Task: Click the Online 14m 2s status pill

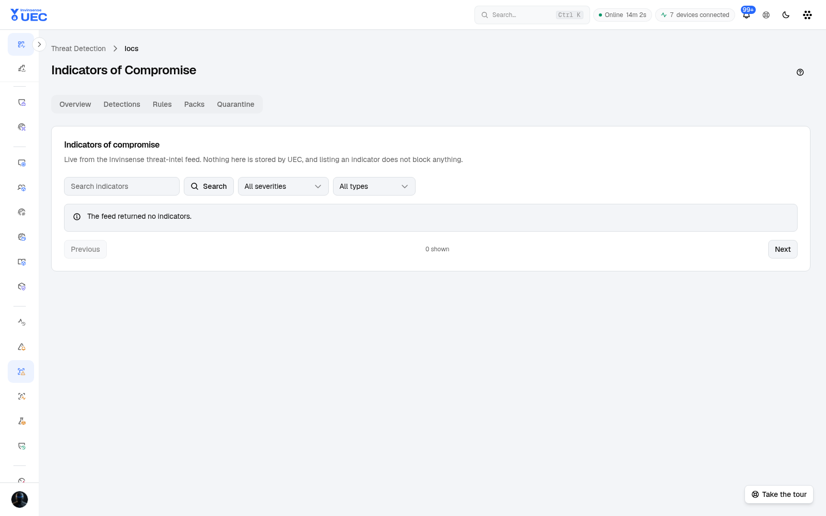Action: (623, 15)
